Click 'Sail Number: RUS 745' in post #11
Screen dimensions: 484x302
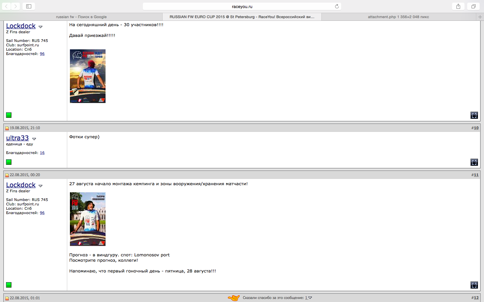pos(27,200)
